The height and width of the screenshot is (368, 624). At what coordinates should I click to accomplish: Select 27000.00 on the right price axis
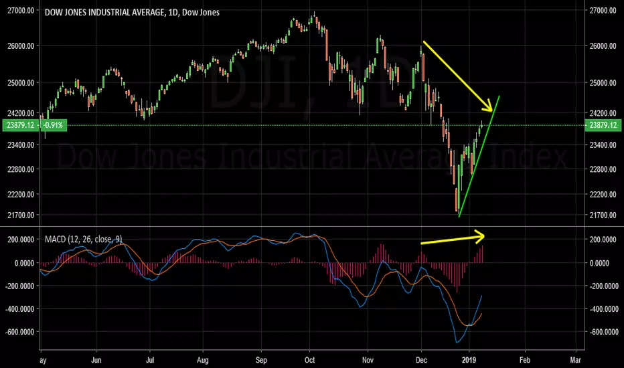(603, 10)
